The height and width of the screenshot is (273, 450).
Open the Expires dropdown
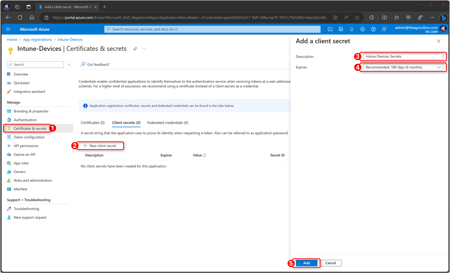[403, 67]
